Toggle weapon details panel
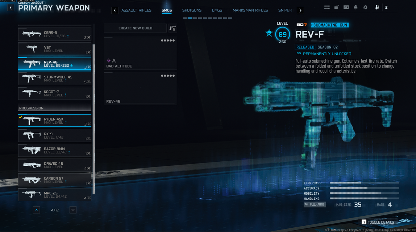The image size is (416, 232). pos(378,222)
